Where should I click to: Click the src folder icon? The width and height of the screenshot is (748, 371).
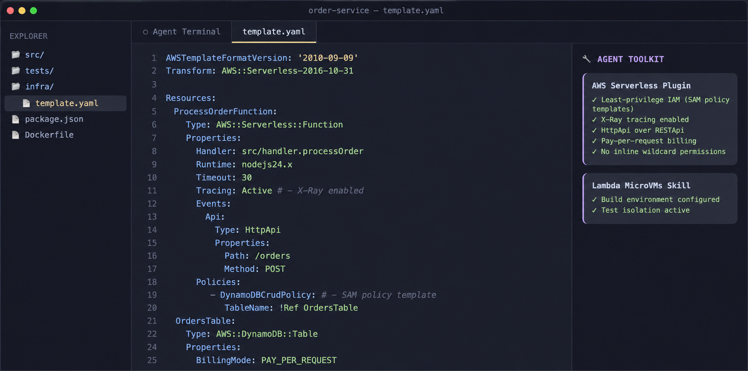point(16,55)
